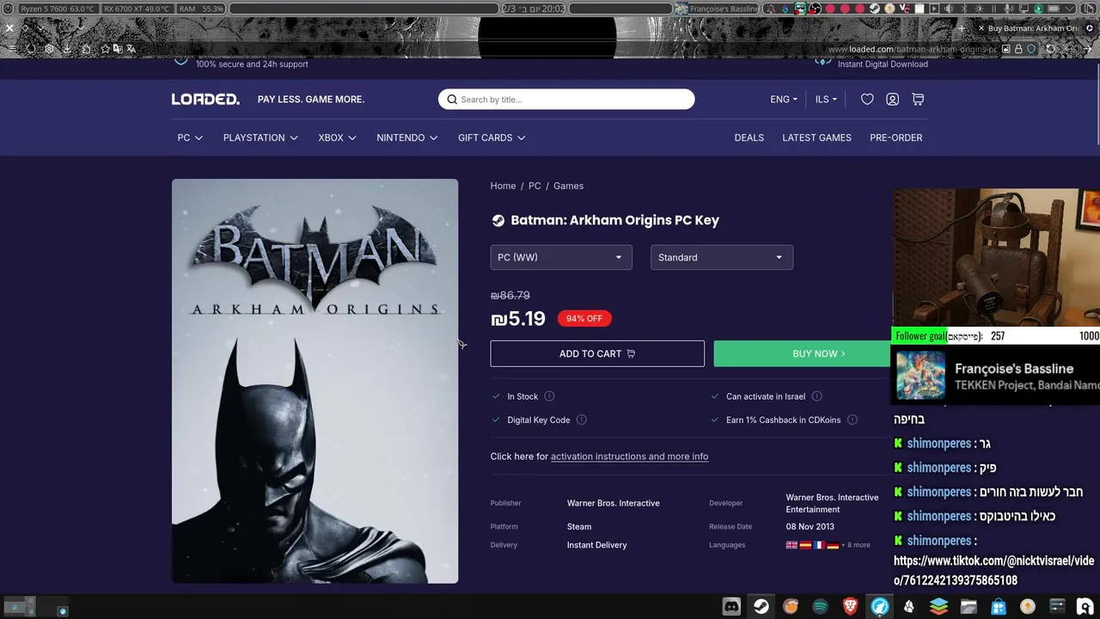Open the ENG language dropdown
The image size is (1100, 619).
coord(784,100)
